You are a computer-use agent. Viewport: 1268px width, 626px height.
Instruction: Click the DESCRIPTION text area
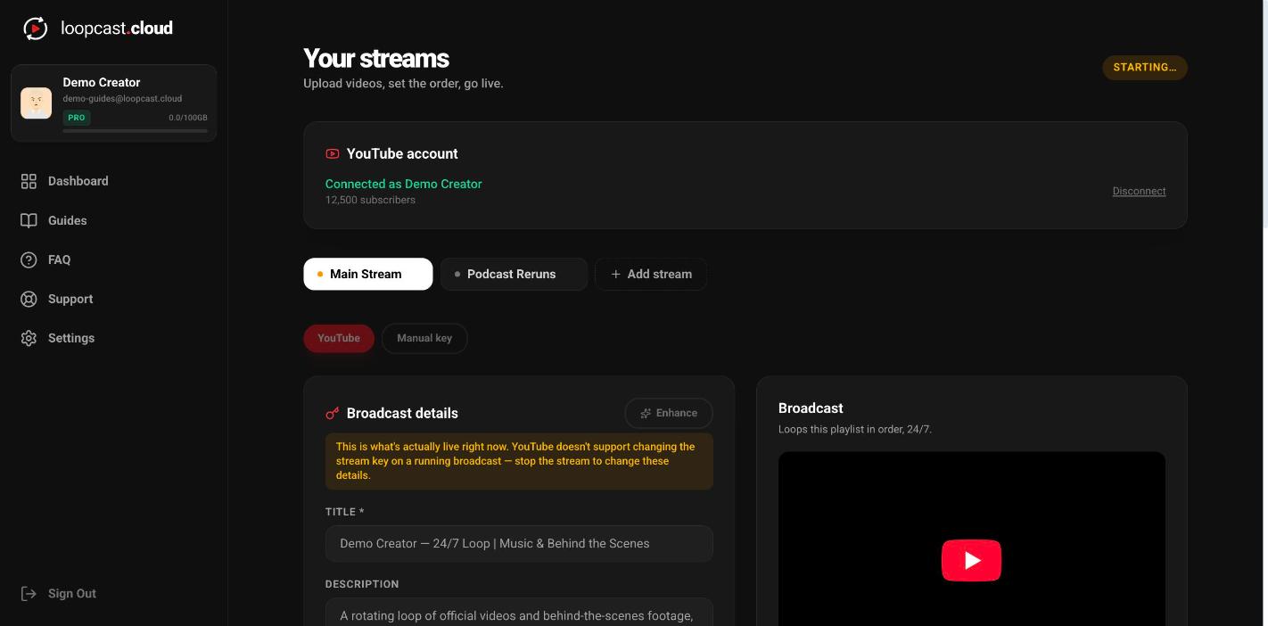519,613
